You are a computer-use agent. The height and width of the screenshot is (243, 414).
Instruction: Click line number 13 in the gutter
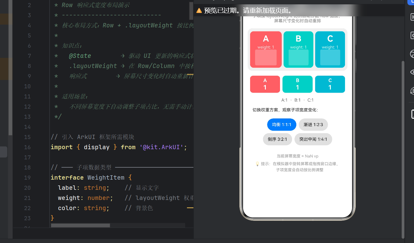(27, 117)
